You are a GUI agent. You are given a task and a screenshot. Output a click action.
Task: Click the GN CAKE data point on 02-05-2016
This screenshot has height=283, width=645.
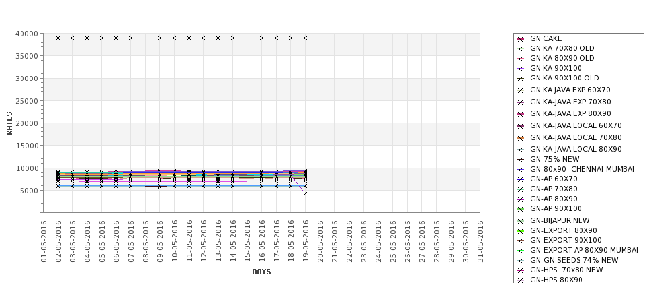coord(58,38)
